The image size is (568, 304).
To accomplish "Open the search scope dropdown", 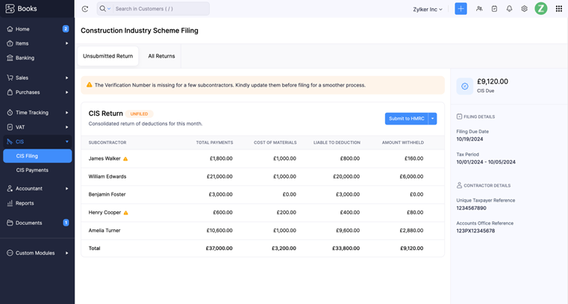I will pyautogui.click(x=104, y=9).
